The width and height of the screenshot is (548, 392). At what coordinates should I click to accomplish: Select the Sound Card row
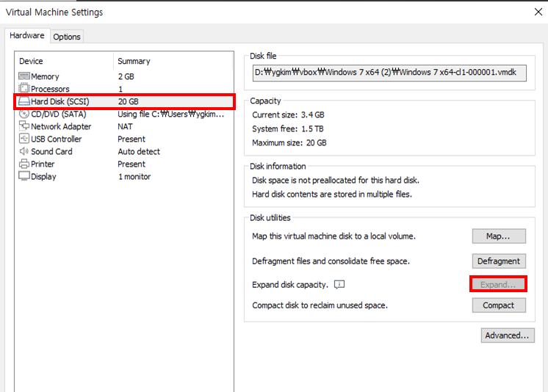[x=124, y=152]
